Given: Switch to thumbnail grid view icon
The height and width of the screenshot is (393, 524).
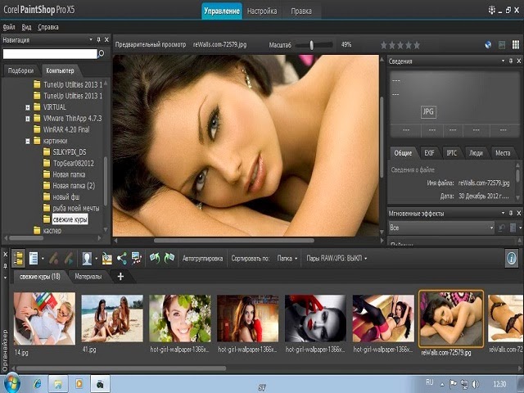Looking at the screenshot, I should coord(516,45).
